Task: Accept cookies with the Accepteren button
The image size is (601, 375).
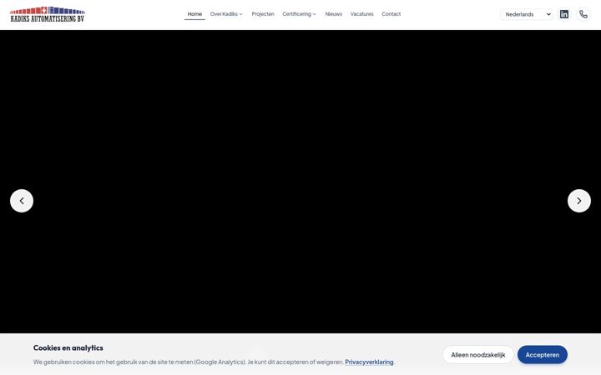Action: (542, 355)
